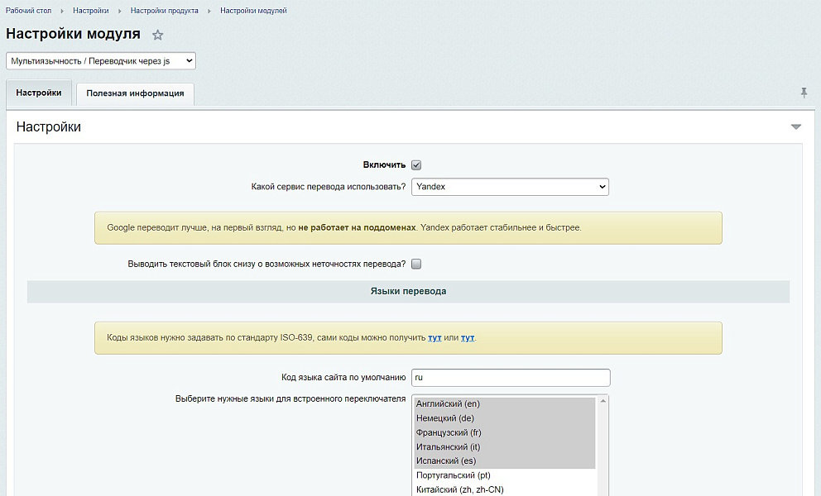Screen dimensions: 821x496
Task: Uncheck the Включить checkbox
Action: tap(416, 165)
